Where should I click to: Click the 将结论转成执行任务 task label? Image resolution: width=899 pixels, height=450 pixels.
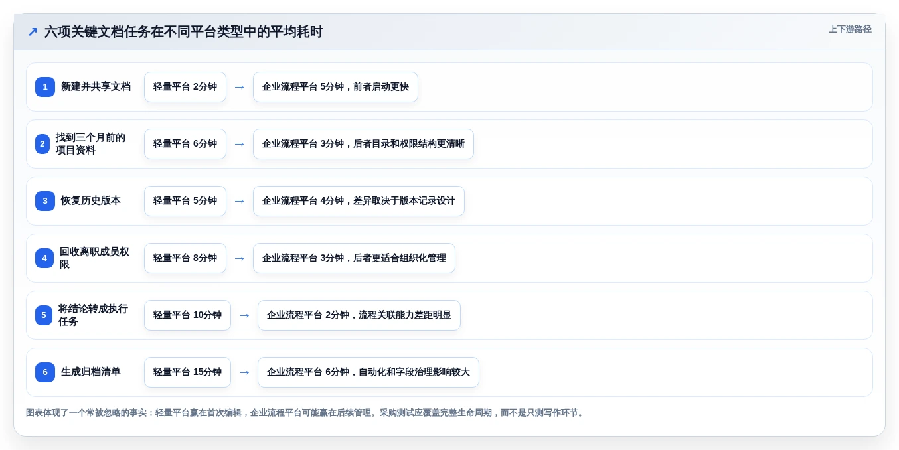coord(93,315)
